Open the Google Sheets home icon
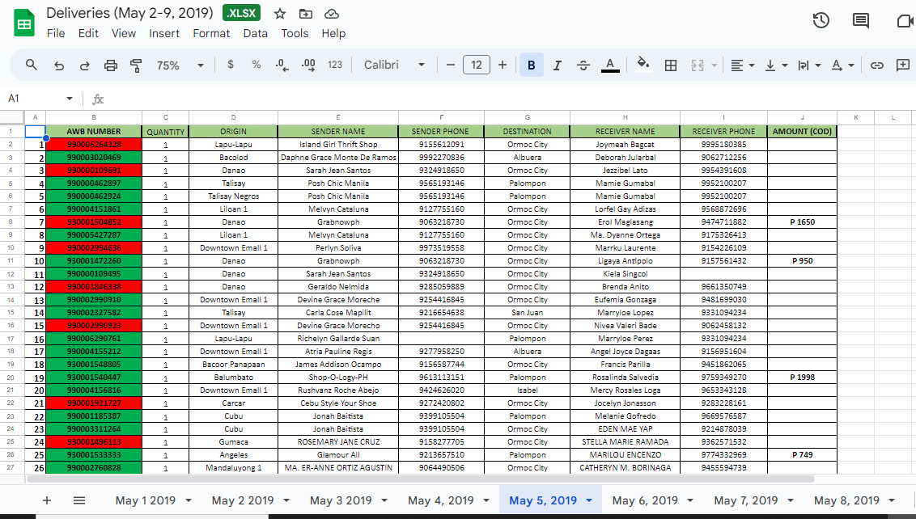916x519 pixels. point(24,23)
